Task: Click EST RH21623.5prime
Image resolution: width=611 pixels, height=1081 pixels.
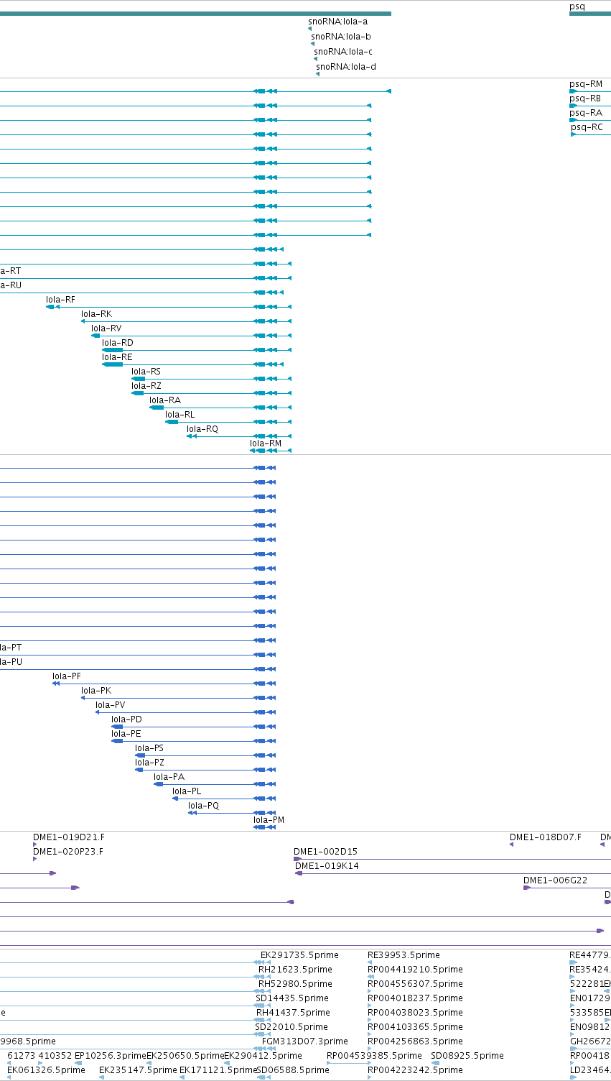Action: pyautogui.click(x=296, y=970)
